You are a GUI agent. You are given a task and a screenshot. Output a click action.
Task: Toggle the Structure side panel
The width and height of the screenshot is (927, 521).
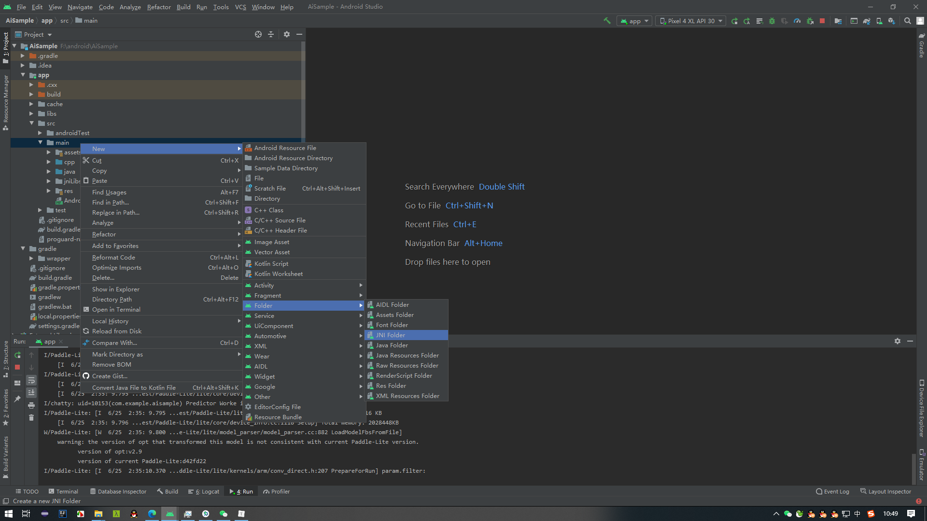[6, 359]
